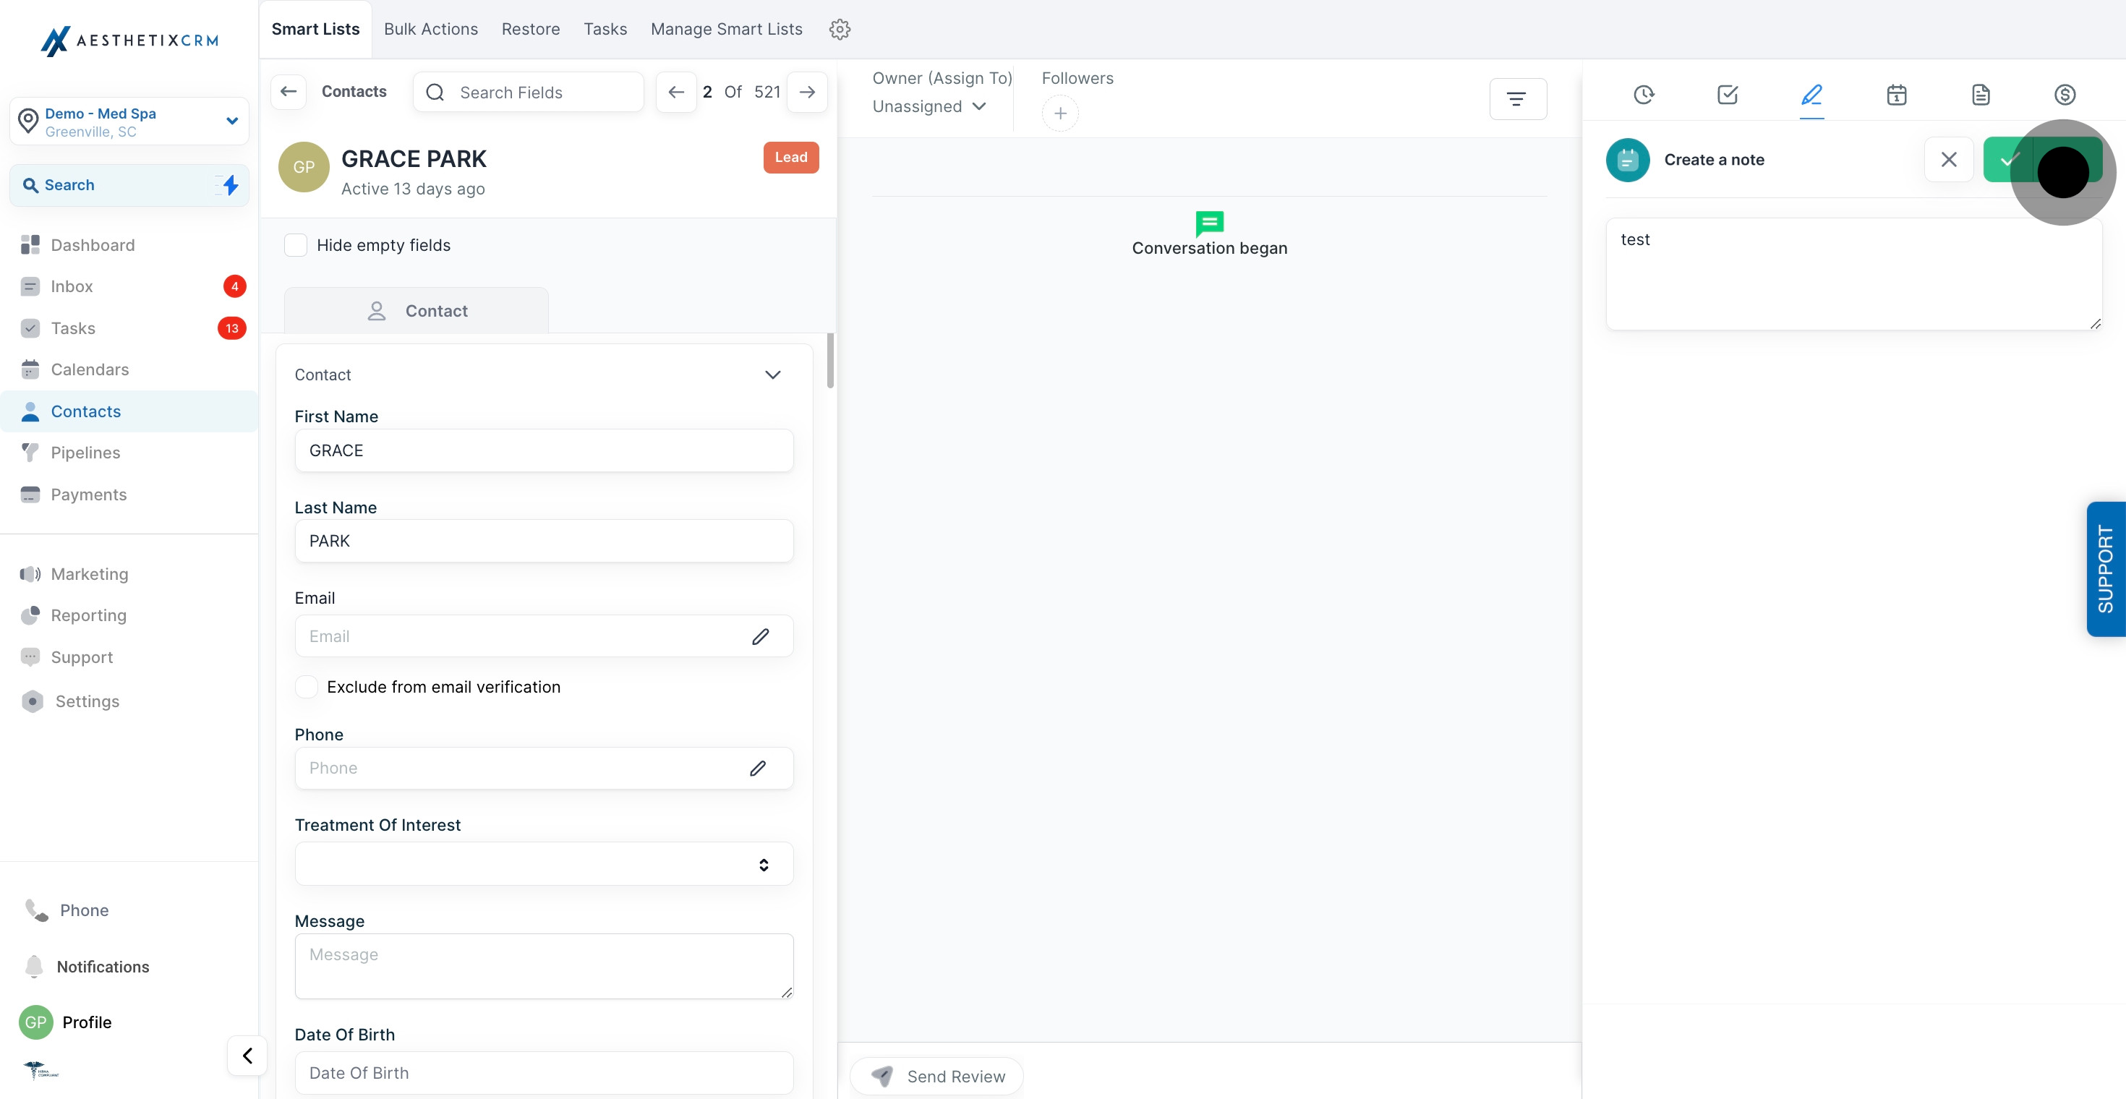Click the Send Review button

tap(936, 1076)
